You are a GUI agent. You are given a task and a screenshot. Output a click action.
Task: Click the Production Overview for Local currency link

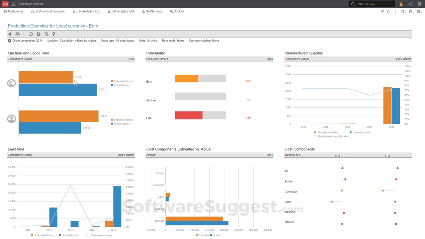[53, 26]
